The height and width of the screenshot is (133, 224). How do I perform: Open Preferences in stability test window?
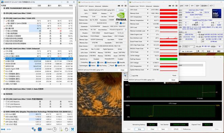(x=187, y=129)
